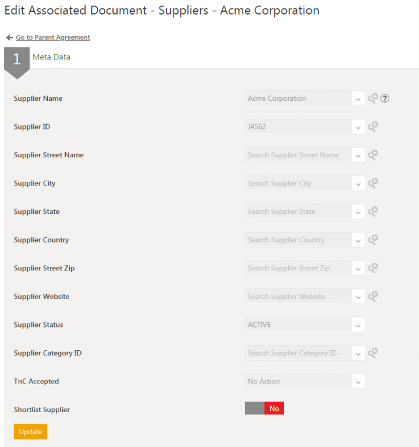Click the lookup icon for Supplier Street Name
The width and height of the screenshot is (419, 447).
[x=373, y=155]
